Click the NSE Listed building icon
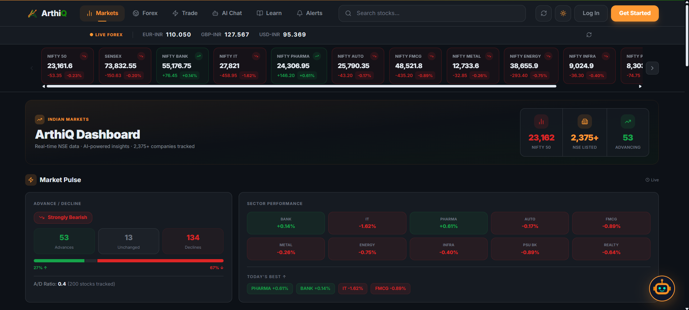The height and width of the screenshot is (310, 689). (585, 121)
